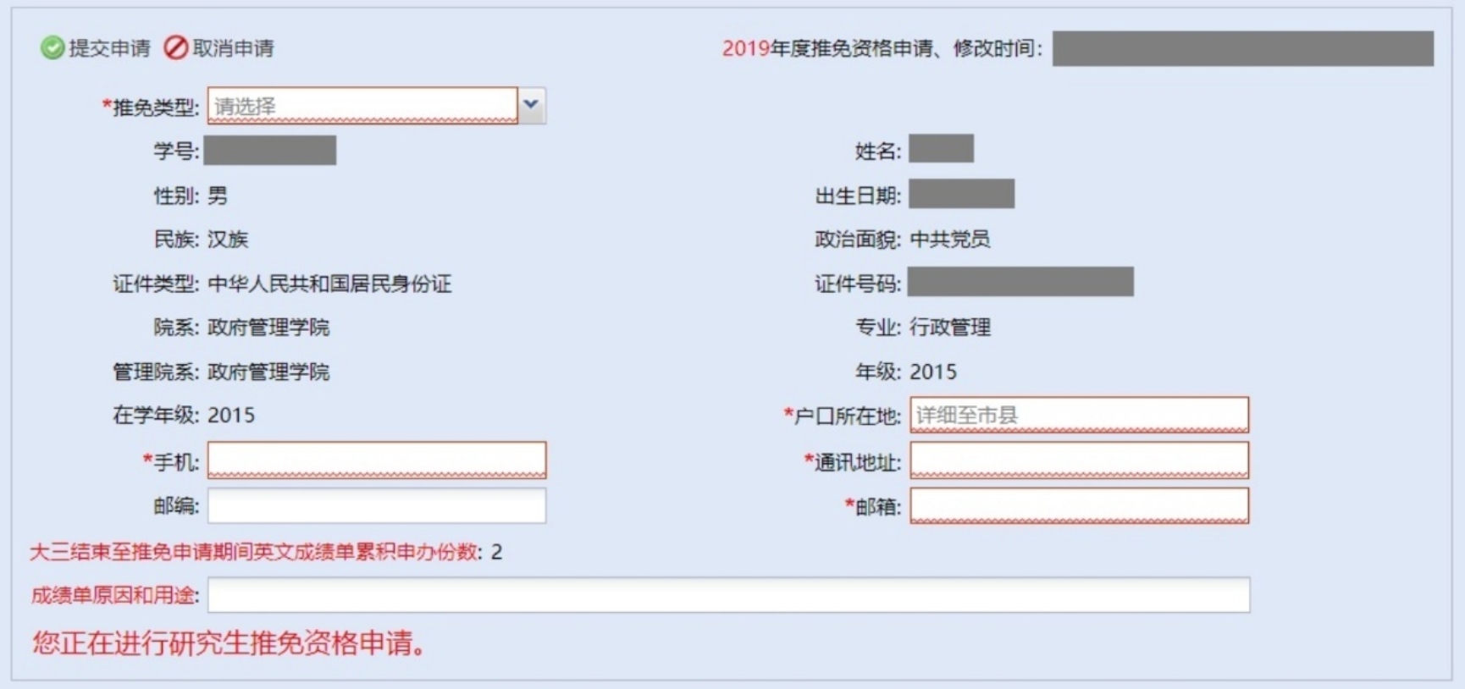Expand the 推免类型 dropdown arrow
1465x689 pixels.
click(x=531, y=106)
